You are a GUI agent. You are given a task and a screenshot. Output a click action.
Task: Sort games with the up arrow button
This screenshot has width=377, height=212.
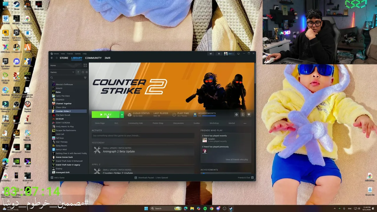pyautogui.click(x=78, y=72)
